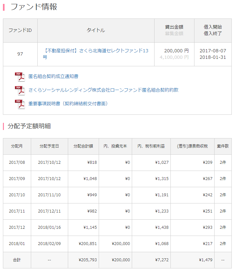Screen dimensions: 236x272
Task: Select the 内、税引前利益 column header
Action: coord(151,147)
